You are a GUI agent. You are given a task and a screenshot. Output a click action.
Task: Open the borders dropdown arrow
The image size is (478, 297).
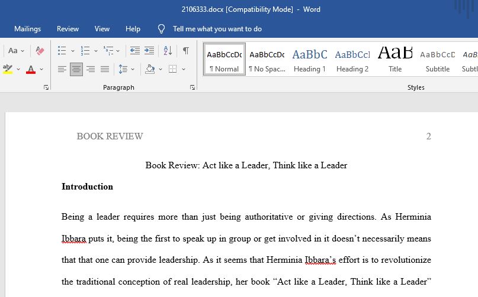184,69
